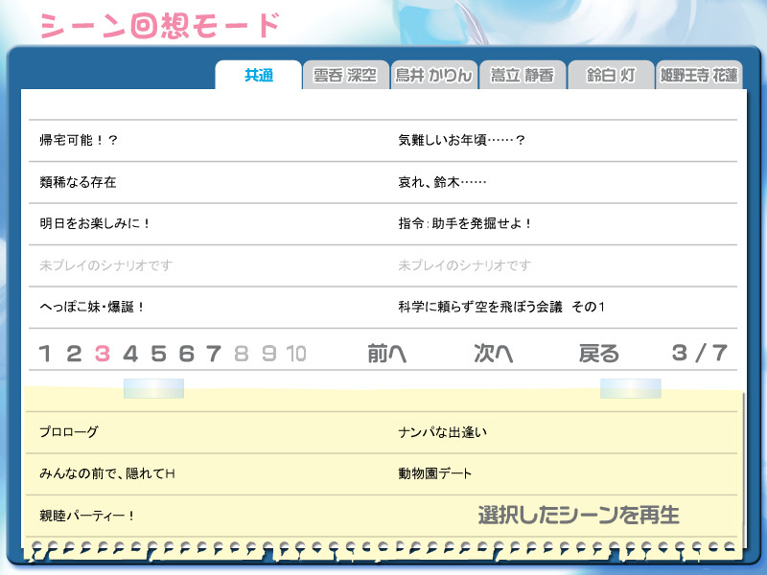The height and width of the screenshot is (575, 767).
Task: Open scene へっぽこ妹・爆誕！
Action: (x=92, y=307)
